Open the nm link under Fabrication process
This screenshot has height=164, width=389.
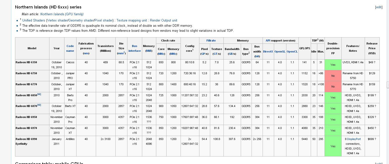pos(86,53)
